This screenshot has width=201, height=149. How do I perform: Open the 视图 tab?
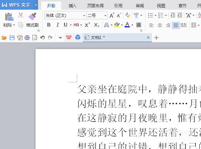(161, 6)
